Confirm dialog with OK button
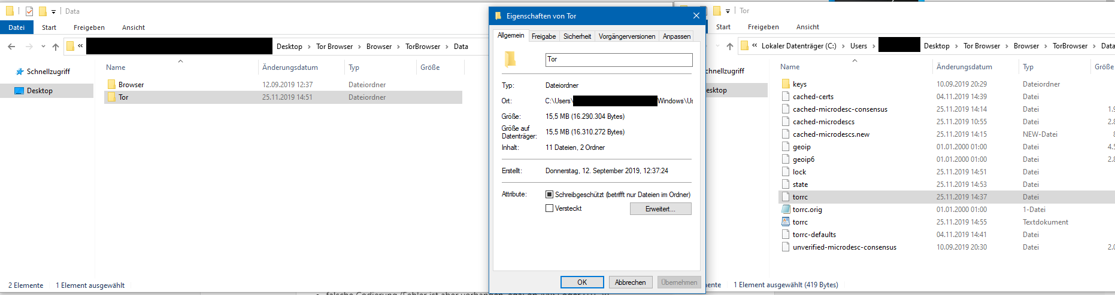1115x295 pixels. click(582, 282)
